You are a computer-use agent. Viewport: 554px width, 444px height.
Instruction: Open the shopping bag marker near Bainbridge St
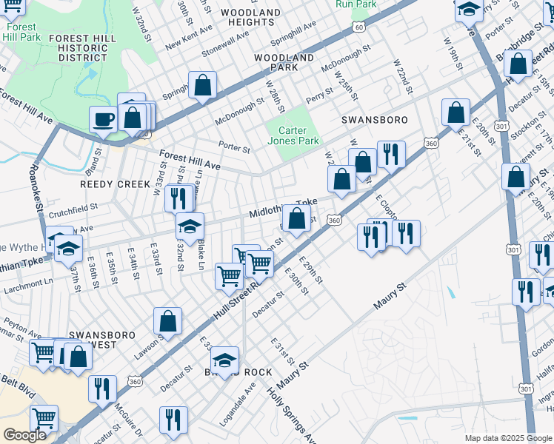pyautogui.click(x=518, y=64)
